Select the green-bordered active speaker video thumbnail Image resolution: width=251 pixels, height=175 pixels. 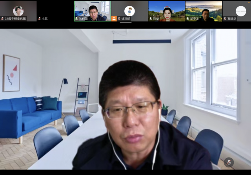point(93,9)
